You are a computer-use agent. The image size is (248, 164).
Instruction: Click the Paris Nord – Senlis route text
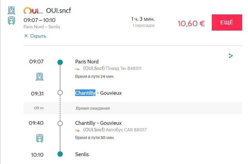(x=42, y=27)
